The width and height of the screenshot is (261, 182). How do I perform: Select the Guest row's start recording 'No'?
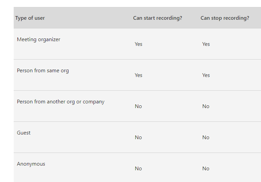click(138, 138)
